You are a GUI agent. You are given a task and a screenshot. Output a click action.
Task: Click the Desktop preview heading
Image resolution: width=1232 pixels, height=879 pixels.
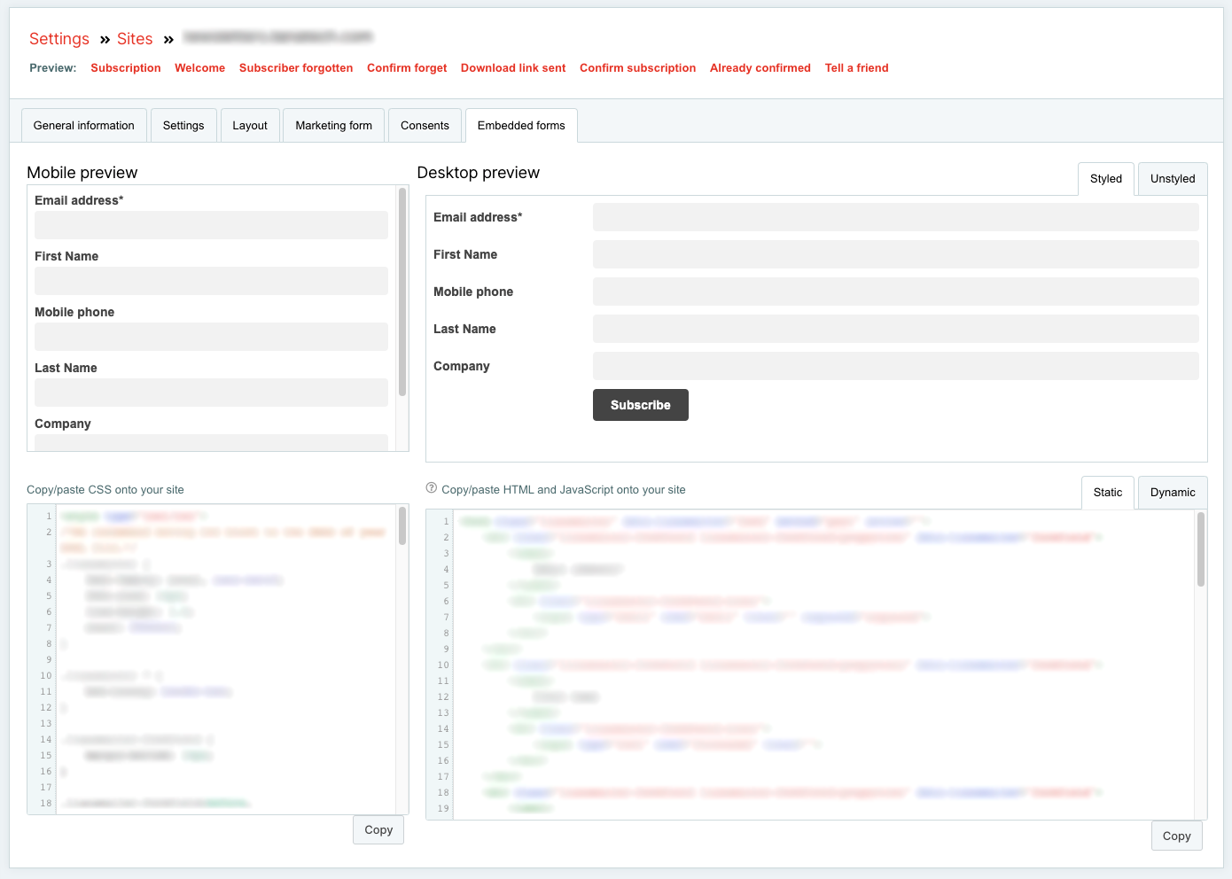click(479, 173)
